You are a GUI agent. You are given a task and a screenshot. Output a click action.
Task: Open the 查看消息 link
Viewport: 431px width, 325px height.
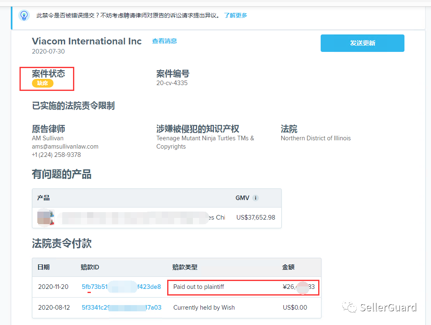pos(164,41)
